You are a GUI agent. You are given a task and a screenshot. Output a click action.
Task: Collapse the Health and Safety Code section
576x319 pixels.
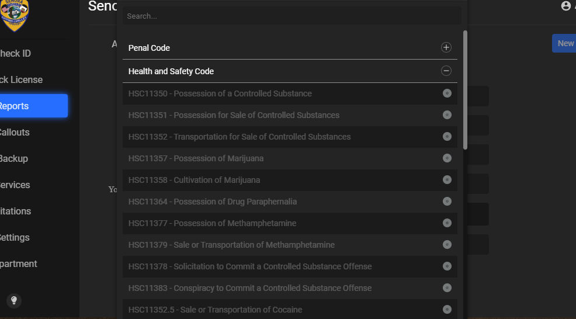click(x=446, y=71)
